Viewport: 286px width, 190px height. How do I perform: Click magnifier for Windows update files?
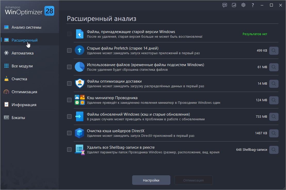click(x=274, y=117)
